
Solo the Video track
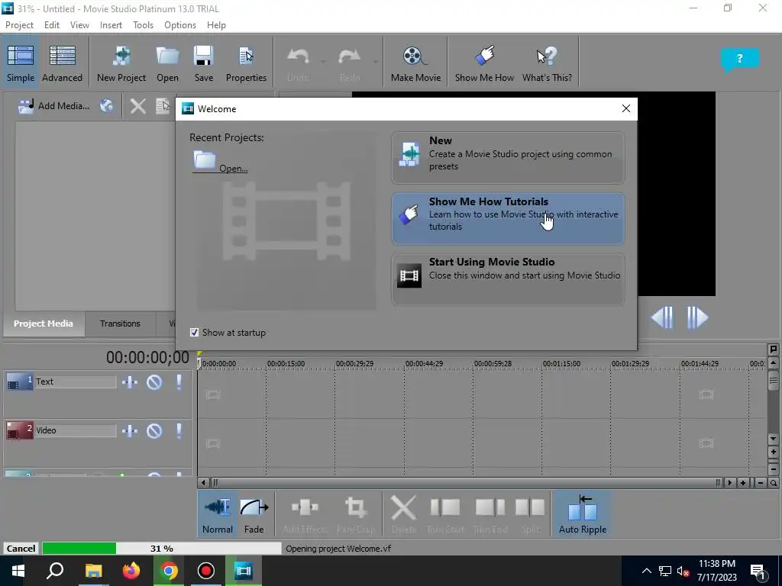tap(179, 431)
